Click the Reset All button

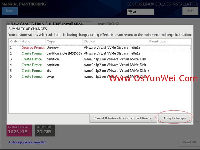[x=189, y=142]
